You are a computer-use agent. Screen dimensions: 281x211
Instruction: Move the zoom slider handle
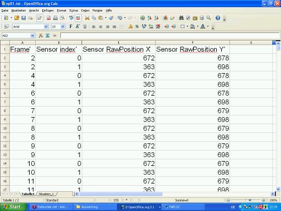coord(250,200)
